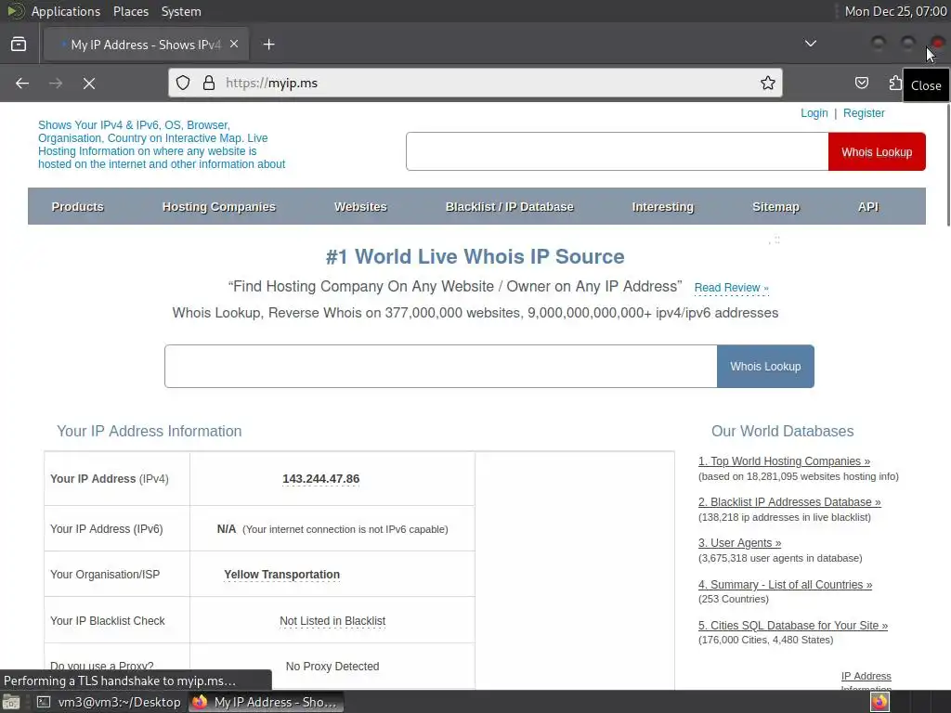Click the Read Review link

(732, 288)
